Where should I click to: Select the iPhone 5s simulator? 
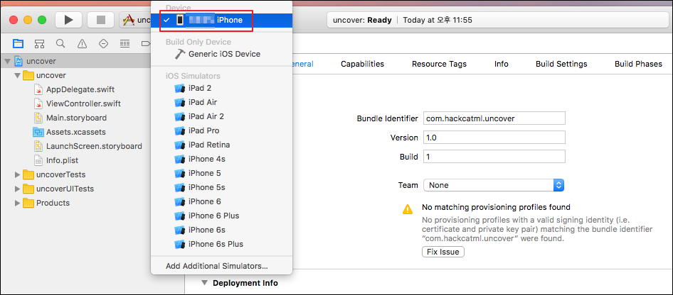coord(221,187)
